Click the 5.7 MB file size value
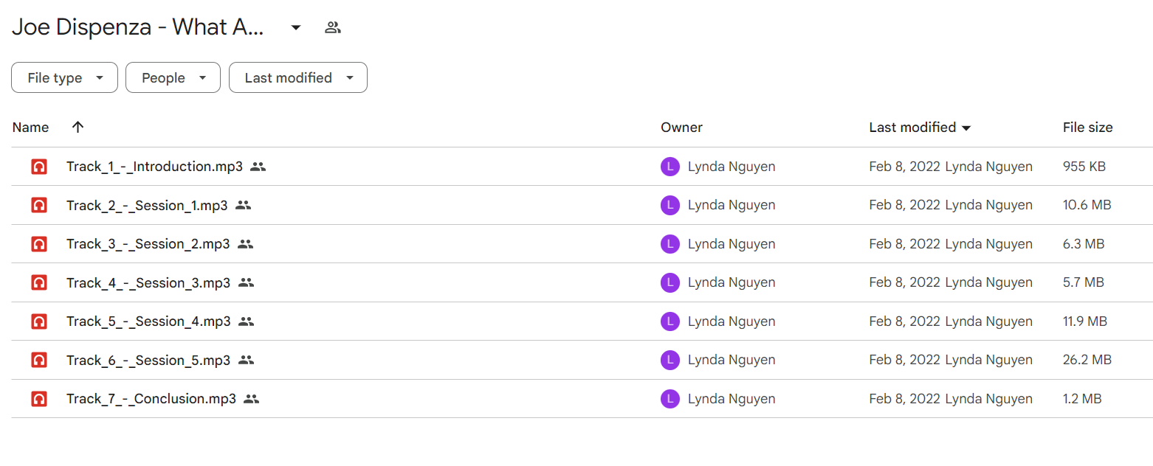The width and height of the screenshot is (1153, 466). tap(1084, 282)
